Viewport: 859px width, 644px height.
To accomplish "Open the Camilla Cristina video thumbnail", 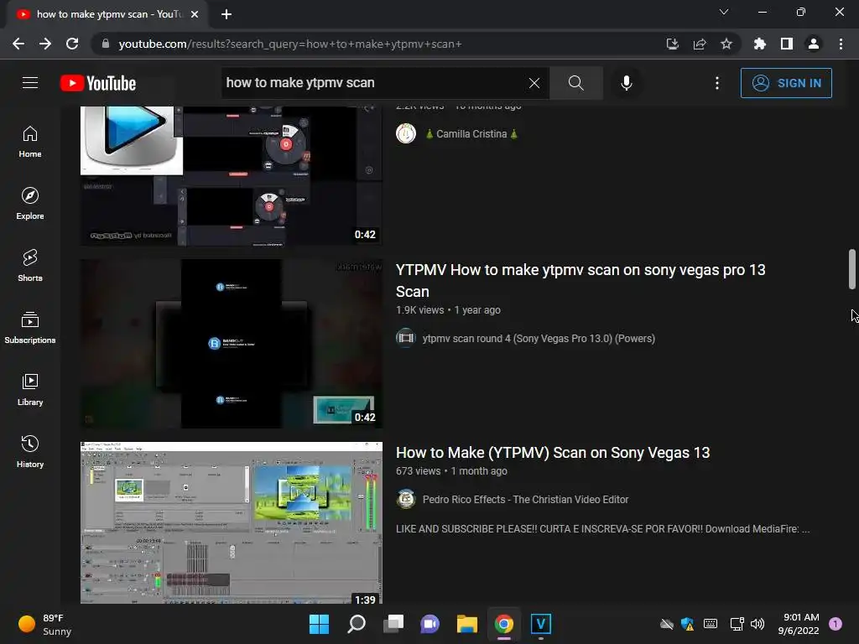I will 232,175.
